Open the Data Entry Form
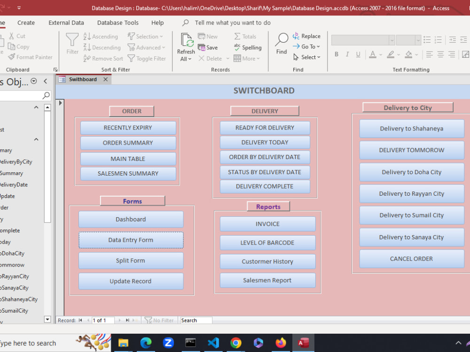The image size is (470, 352). (x=131, y=240)
